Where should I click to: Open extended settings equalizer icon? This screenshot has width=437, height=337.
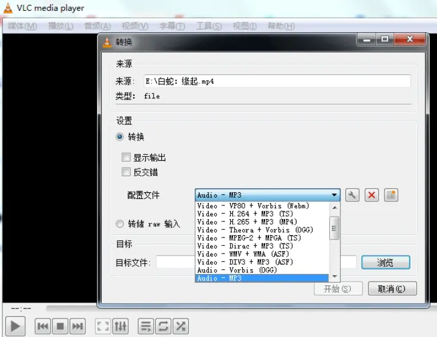pos(120,326)
